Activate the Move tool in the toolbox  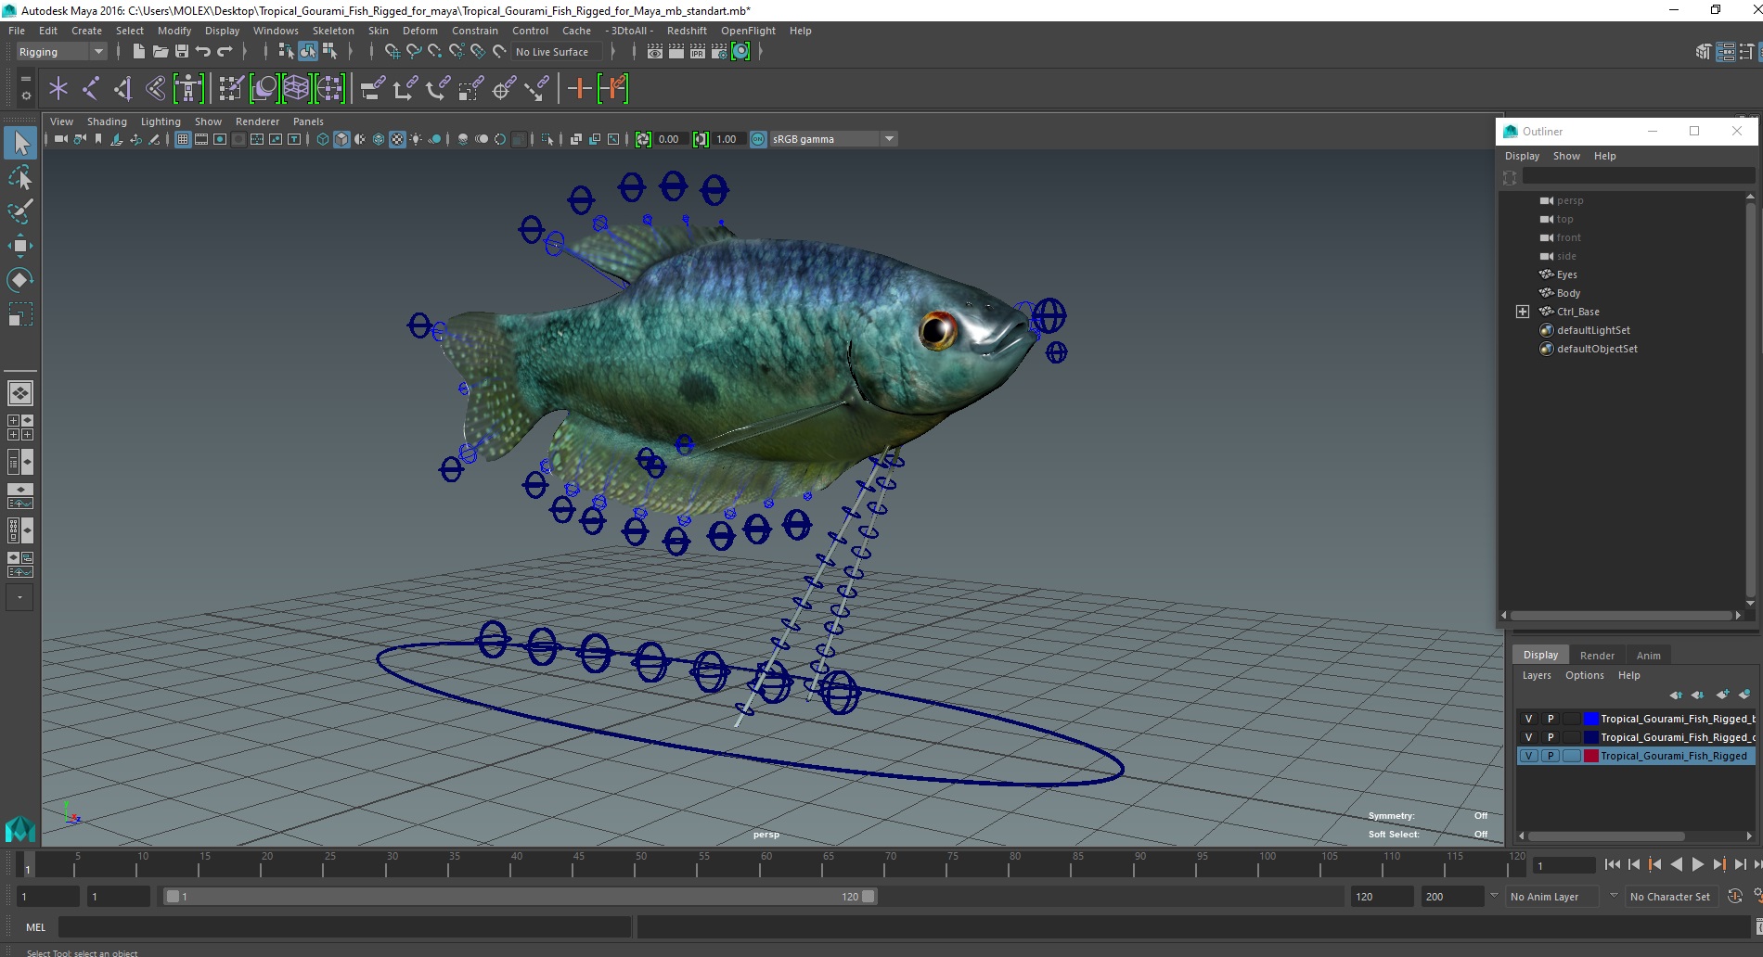pos(20,246)
